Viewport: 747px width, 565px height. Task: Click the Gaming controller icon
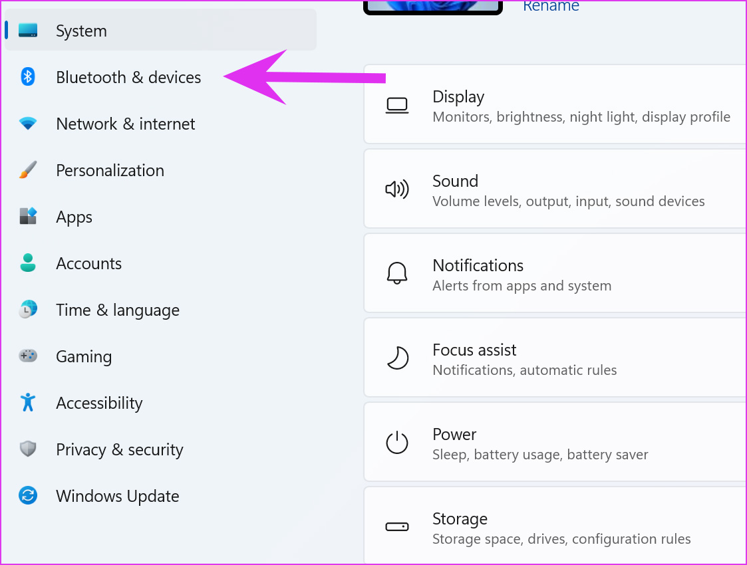pos(27,356)
